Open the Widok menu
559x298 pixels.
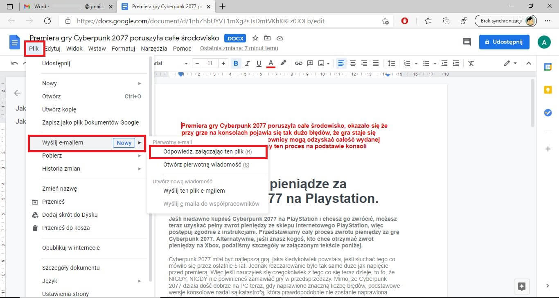point(74,49)
